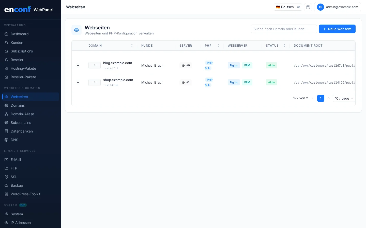Open E-Mail via its envelope icon
The image size is (366, 228).
click(6, 160)
